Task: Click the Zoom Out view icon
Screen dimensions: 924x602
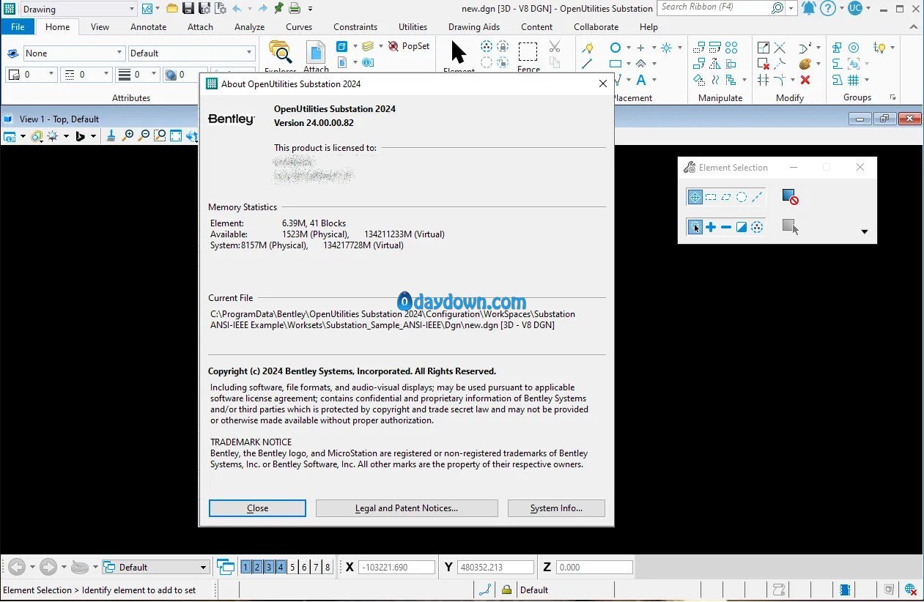Action: click(x=144, y=135)
